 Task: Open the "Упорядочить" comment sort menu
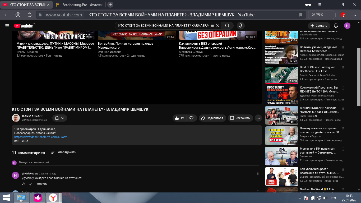[63, 152]
